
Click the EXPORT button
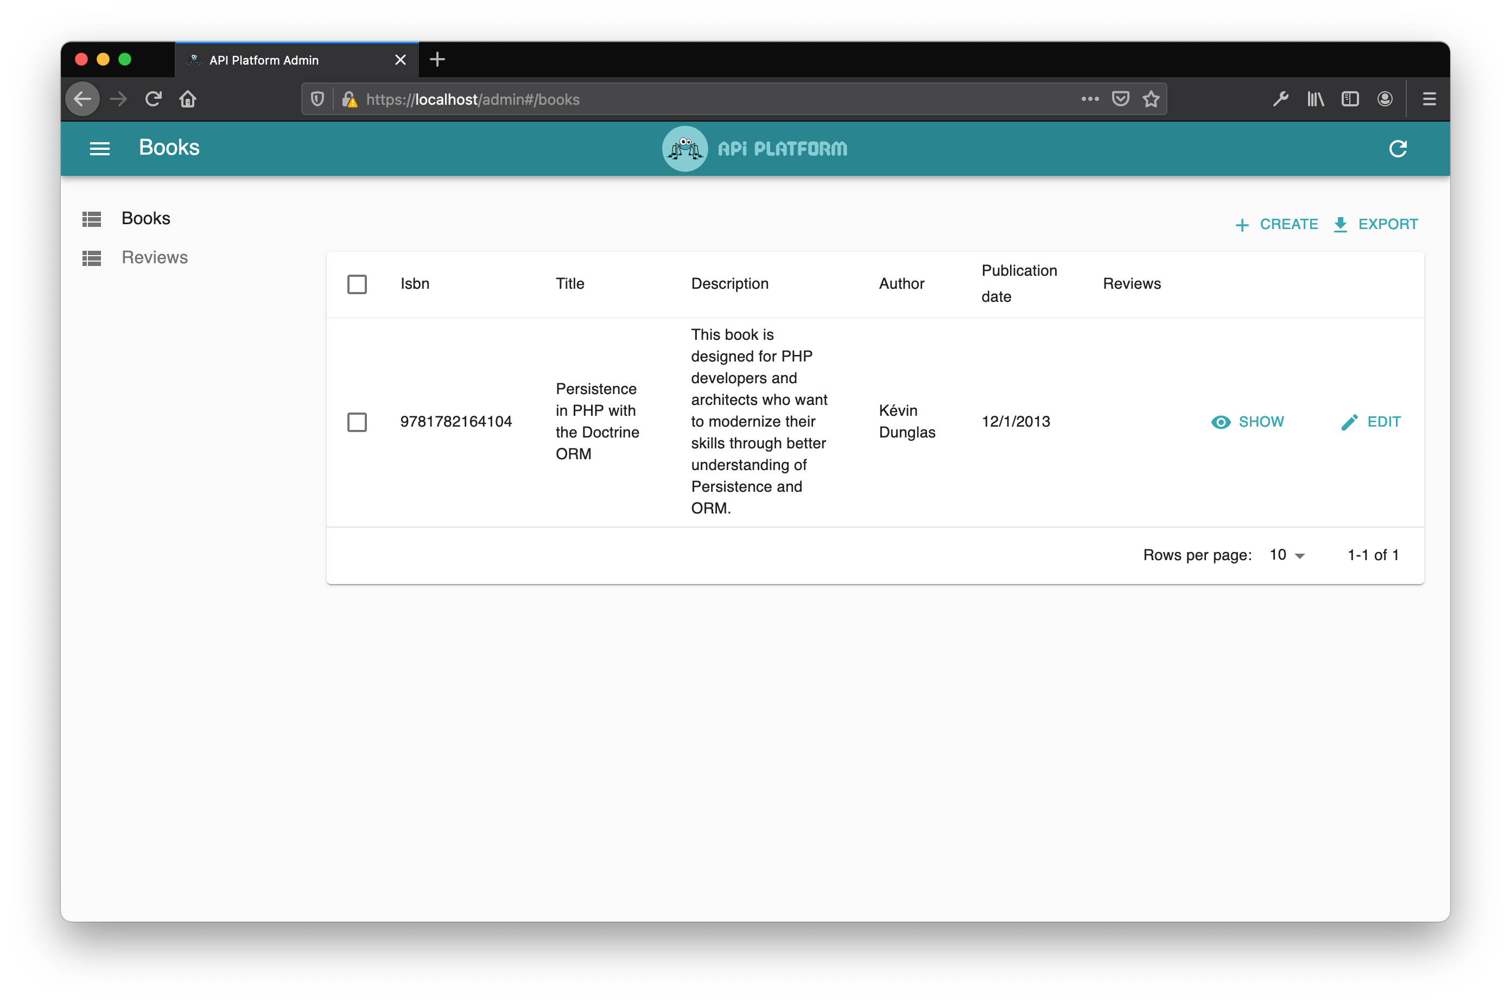point(1376,224)
